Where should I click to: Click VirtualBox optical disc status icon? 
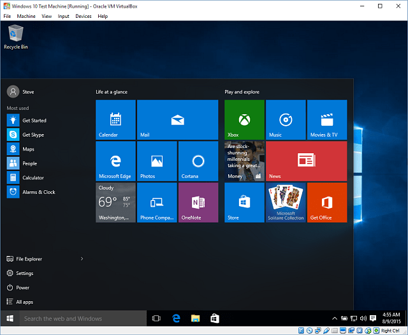tap(309, 331)
